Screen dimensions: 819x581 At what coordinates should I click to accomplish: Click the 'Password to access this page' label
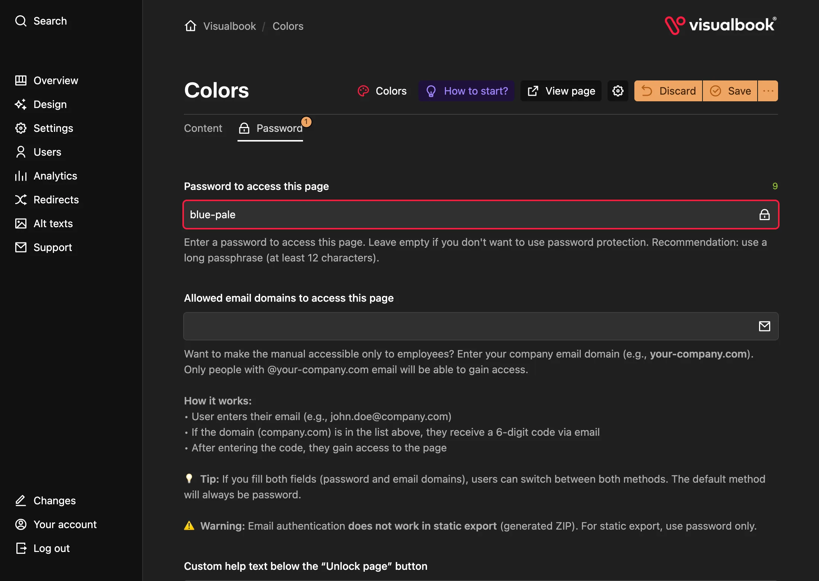[x=256, y=186]
